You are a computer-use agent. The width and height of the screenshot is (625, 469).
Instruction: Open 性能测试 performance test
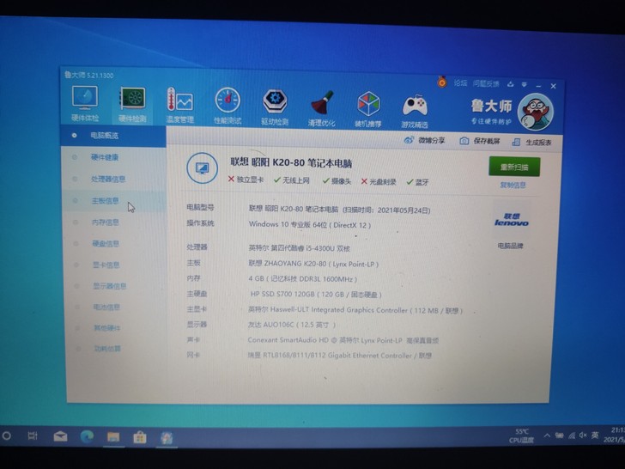(228, 107)
